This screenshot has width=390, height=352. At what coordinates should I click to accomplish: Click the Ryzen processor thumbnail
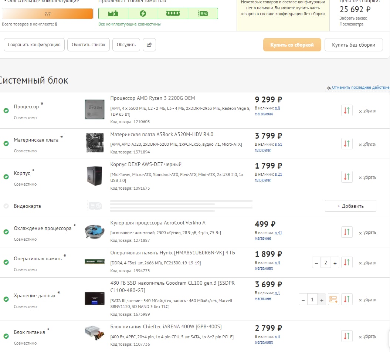click(x=95, y=109)
